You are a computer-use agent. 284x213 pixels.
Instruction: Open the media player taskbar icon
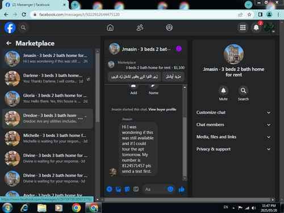point(59,208)
